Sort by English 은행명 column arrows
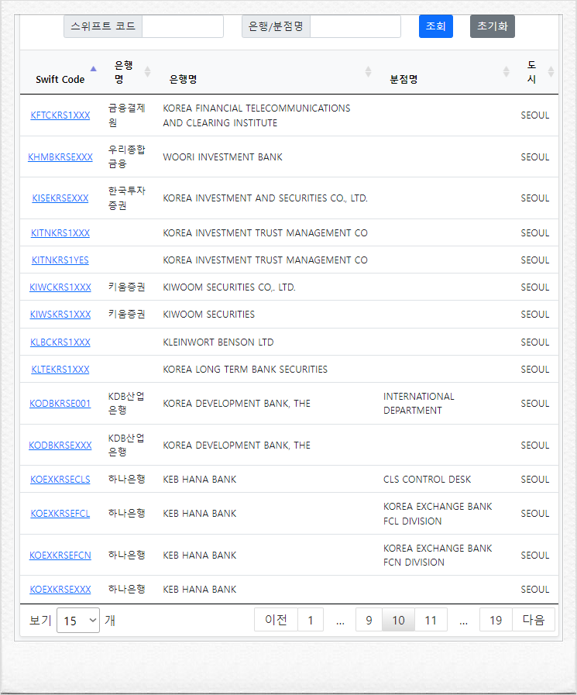This screenshot has height=695, width=577. click(x=368, y=72)
